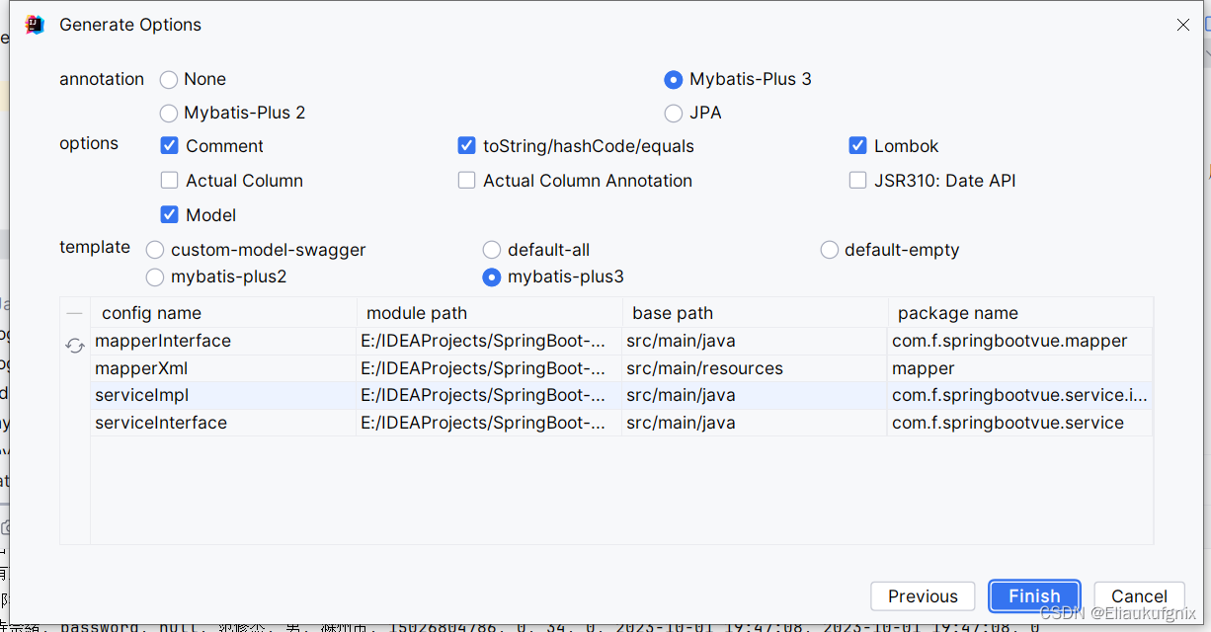The height and width of the screenshot is (632, 1211).
Task: Close the Generate Options dialog
Action: pyautogui.click(x=1183, y=25)
